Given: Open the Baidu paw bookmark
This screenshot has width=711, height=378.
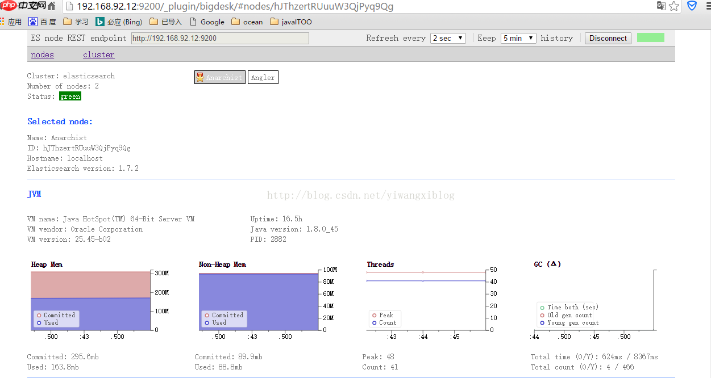Looking at the screenshot, I should pos(33,22).
